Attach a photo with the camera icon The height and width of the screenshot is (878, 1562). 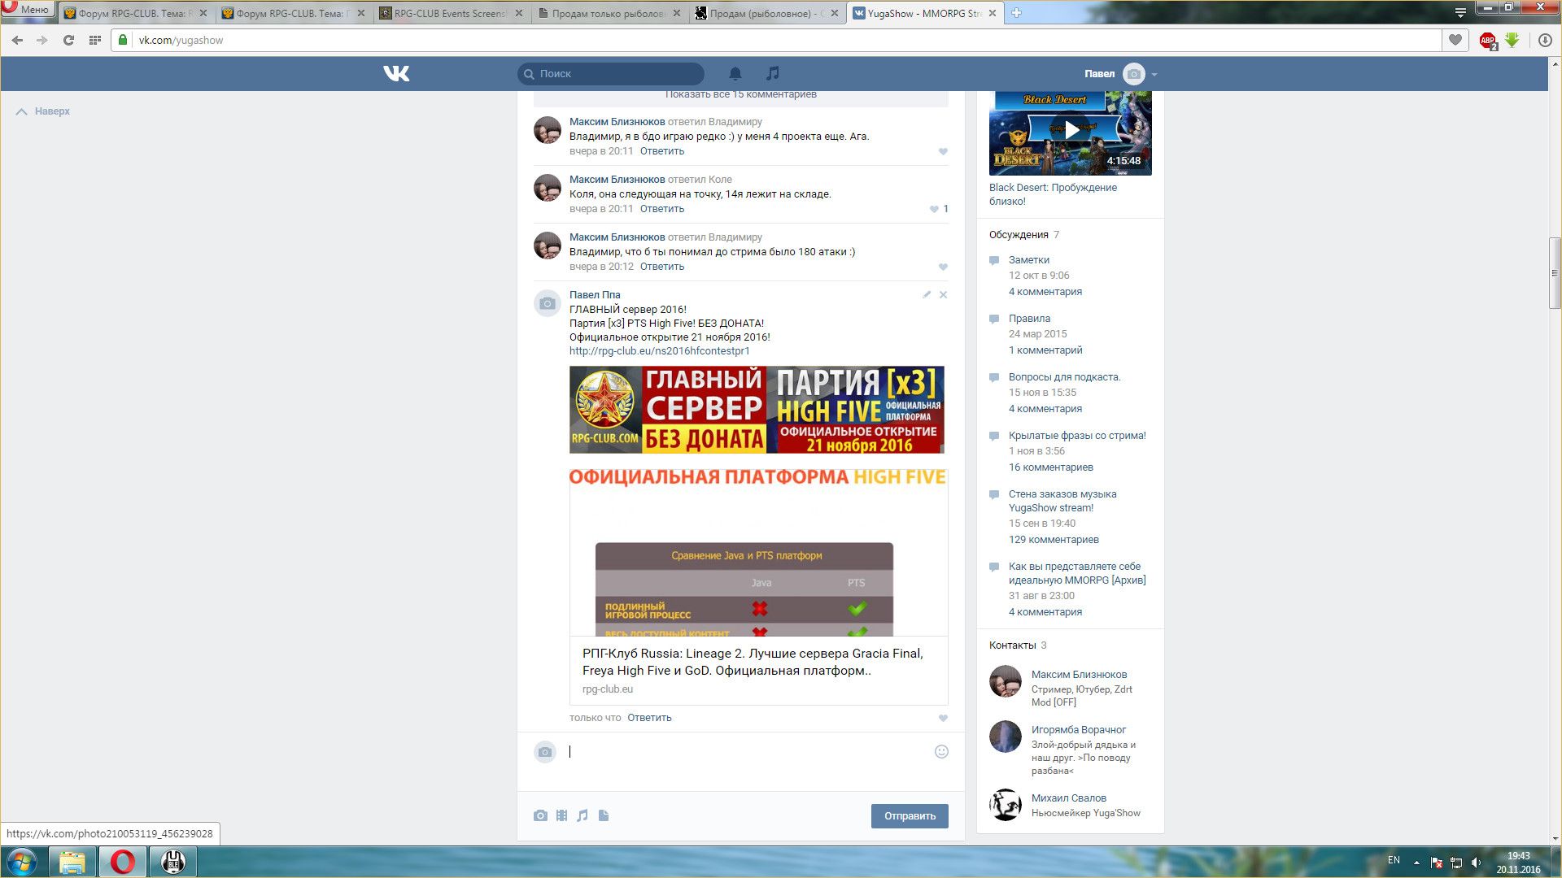pyautogui.click(x=540, y=815)
